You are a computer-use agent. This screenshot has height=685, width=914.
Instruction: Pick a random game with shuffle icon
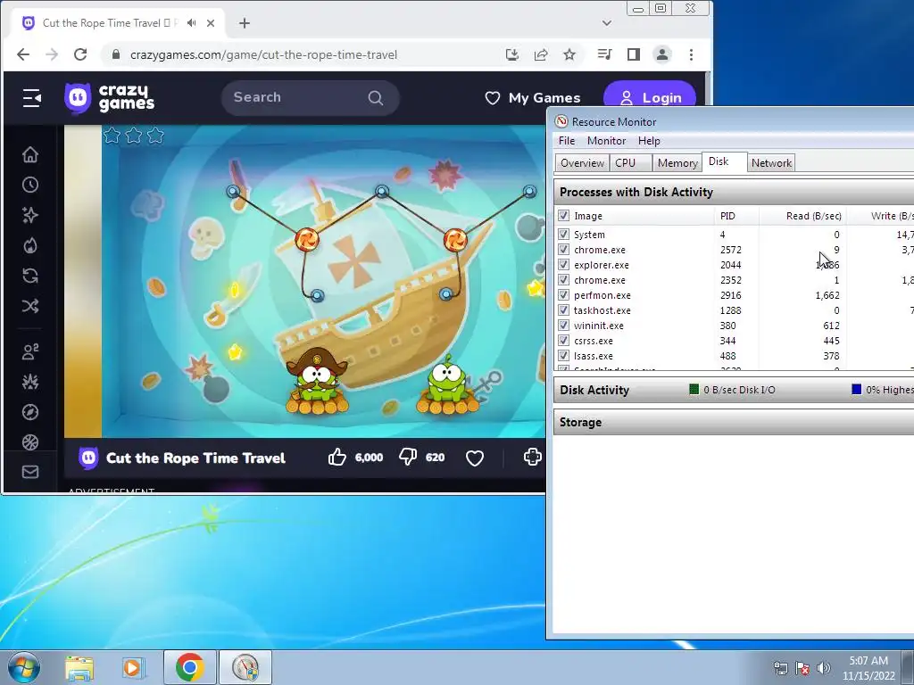[x=30, y=306]
